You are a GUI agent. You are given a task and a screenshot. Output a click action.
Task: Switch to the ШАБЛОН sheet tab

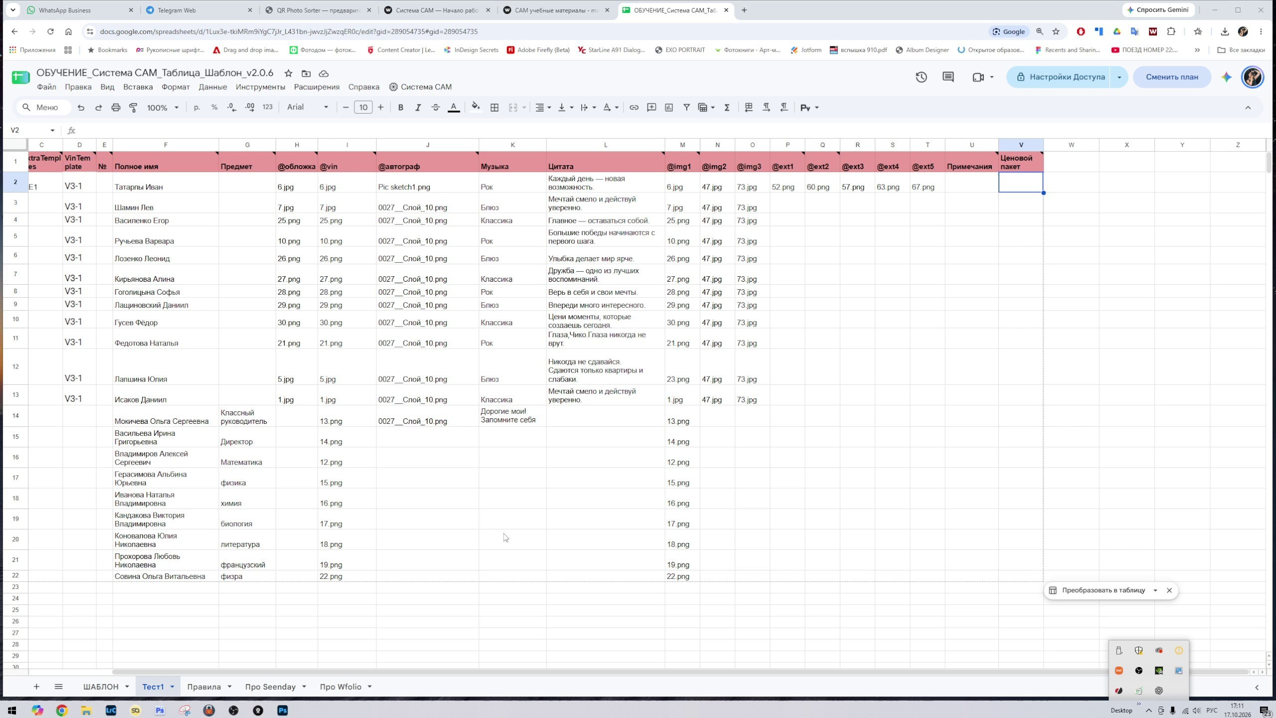[101, 687]
